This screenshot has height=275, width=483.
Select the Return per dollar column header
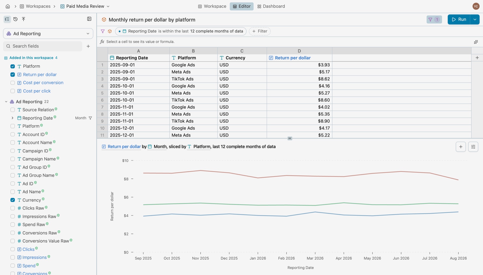click(299, 58)
